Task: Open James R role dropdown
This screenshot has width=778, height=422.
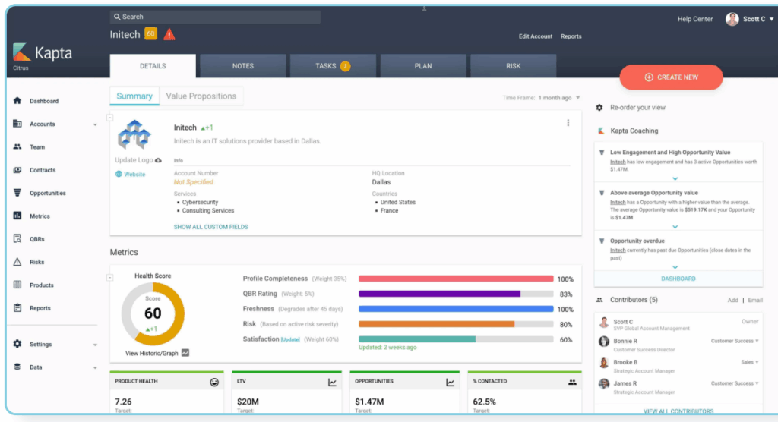Action: click(735, 383)
